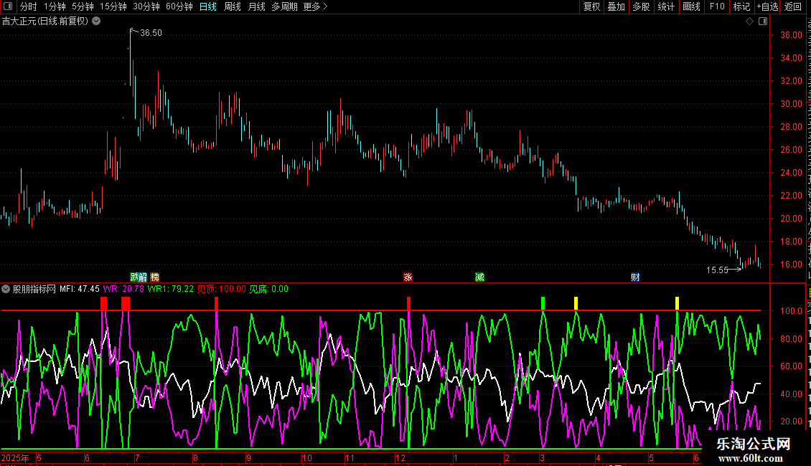The width and height of the screenshot is (811, 466).
Task: Switch to the 月线 monthly chart
Action: pos(256,6)
